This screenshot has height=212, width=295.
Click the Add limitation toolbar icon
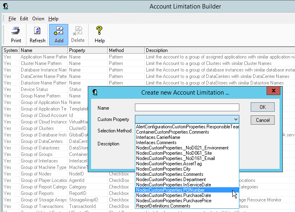pyautogui.click(x=59, y=35)
